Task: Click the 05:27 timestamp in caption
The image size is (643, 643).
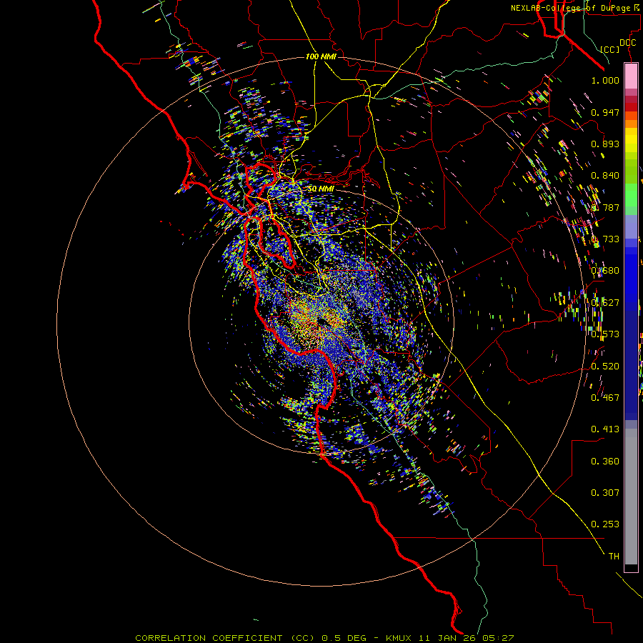Action: coord(499,638)
